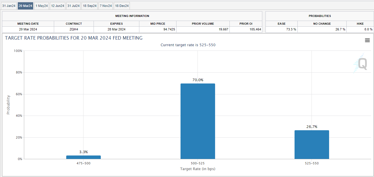
Task: Click the 500-525 x-axis label
Action: coord(198,163)
